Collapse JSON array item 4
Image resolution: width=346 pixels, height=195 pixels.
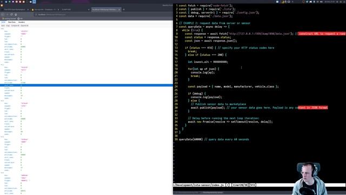(x=1, y=173)
